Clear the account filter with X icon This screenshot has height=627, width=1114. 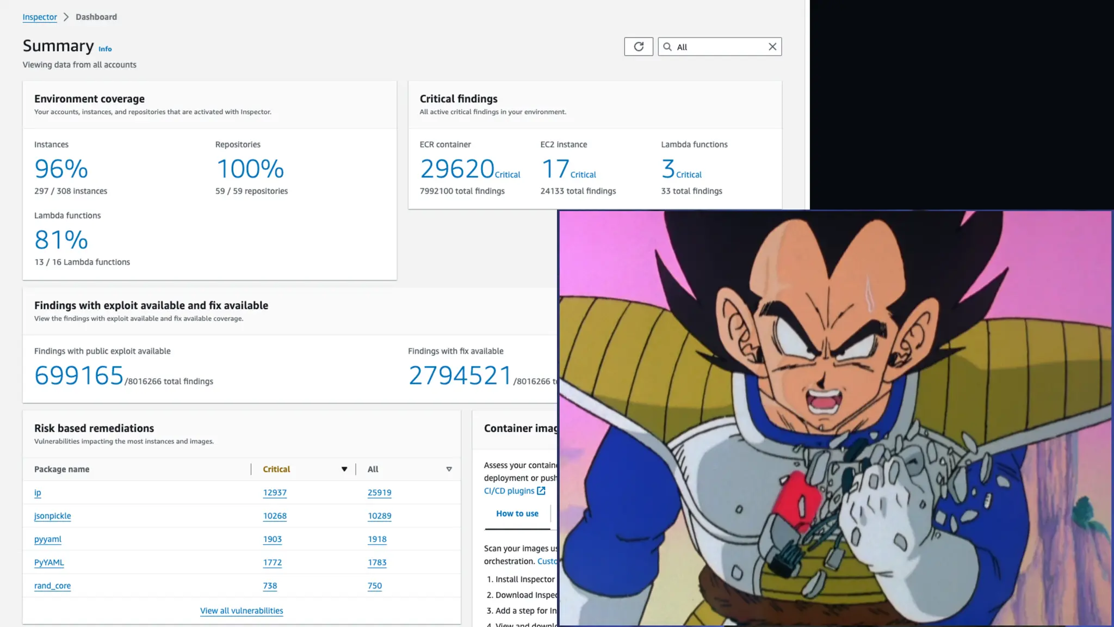772,47
